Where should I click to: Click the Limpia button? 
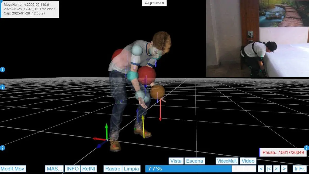click(131, 169)
